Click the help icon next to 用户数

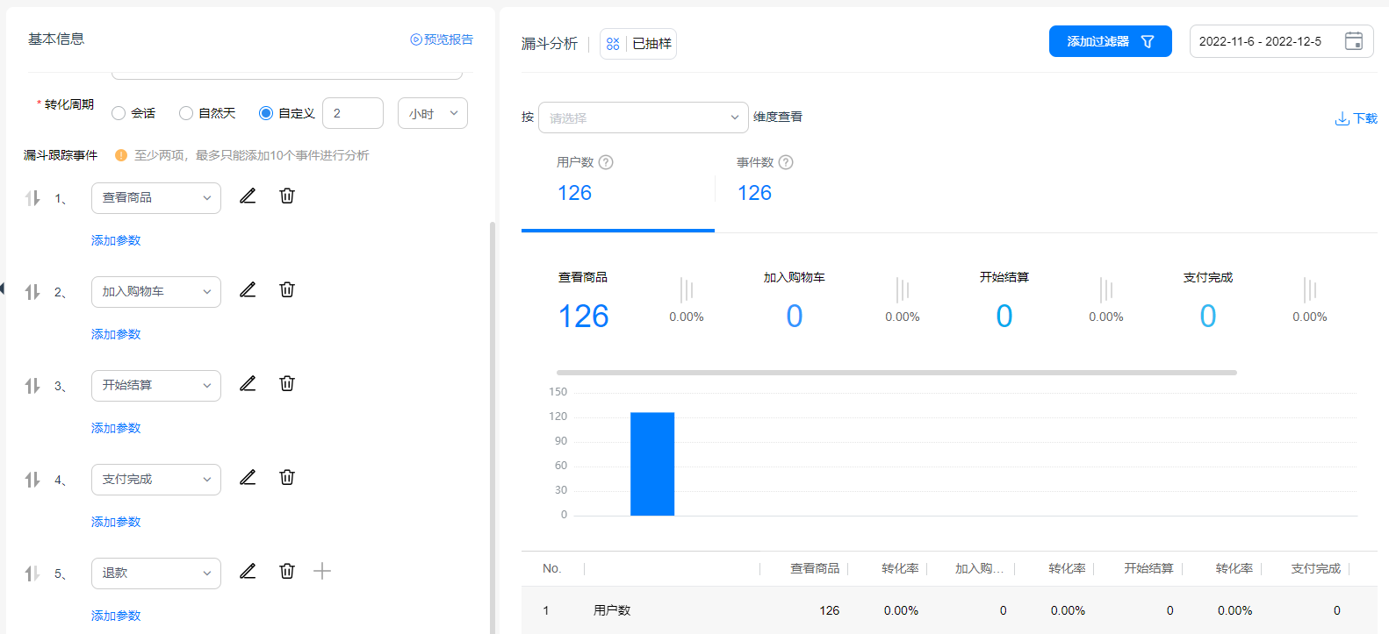click(x=606, y=162)
